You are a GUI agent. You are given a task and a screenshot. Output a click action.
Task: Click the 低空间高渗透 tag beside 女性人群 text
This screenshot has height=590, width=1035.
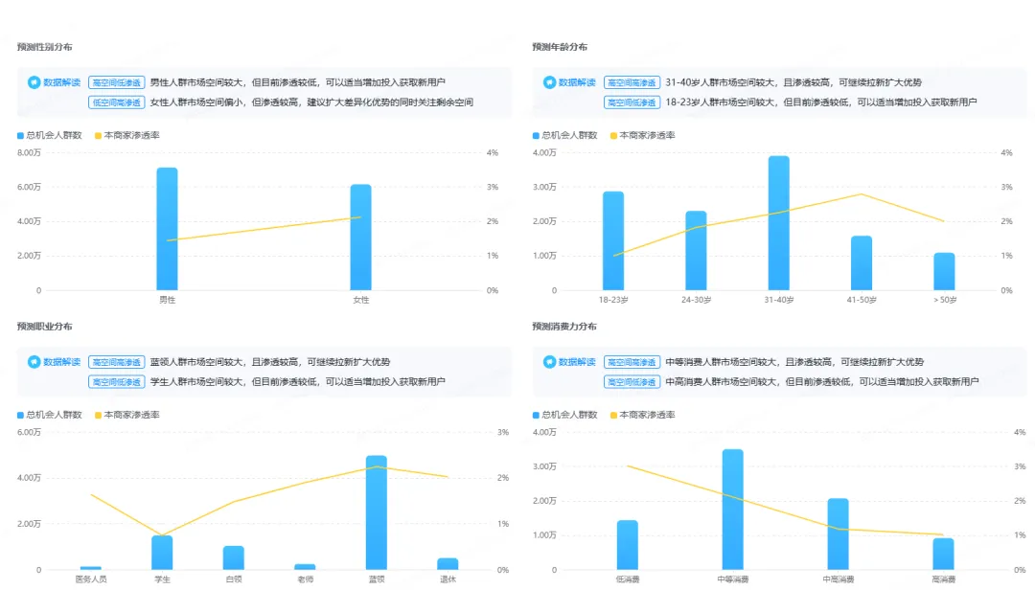pyautogui.click(x=116, y=102)
